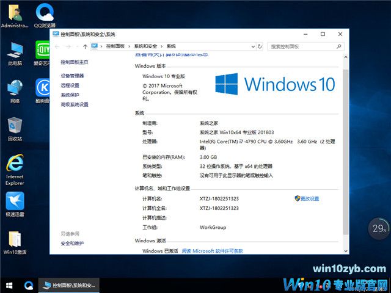Expand the address bar history dropdown
The width and height of the screenshot is (391, 293).
(253, 46)
